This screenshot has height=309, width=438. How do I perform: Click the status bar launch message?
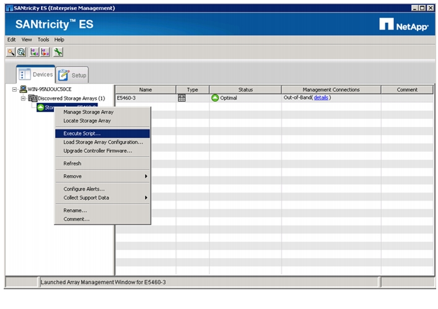103,282
